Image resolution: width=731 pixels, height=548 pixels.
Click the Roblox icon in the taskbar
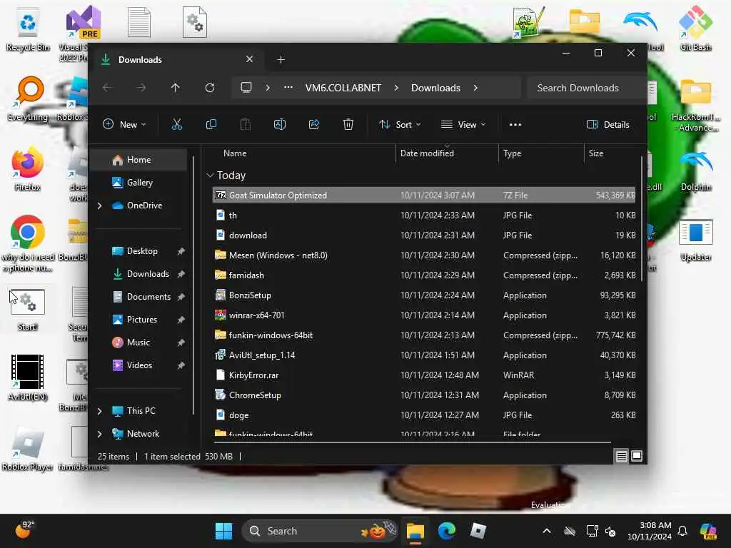pyautogui.click(x=478, y=531)
